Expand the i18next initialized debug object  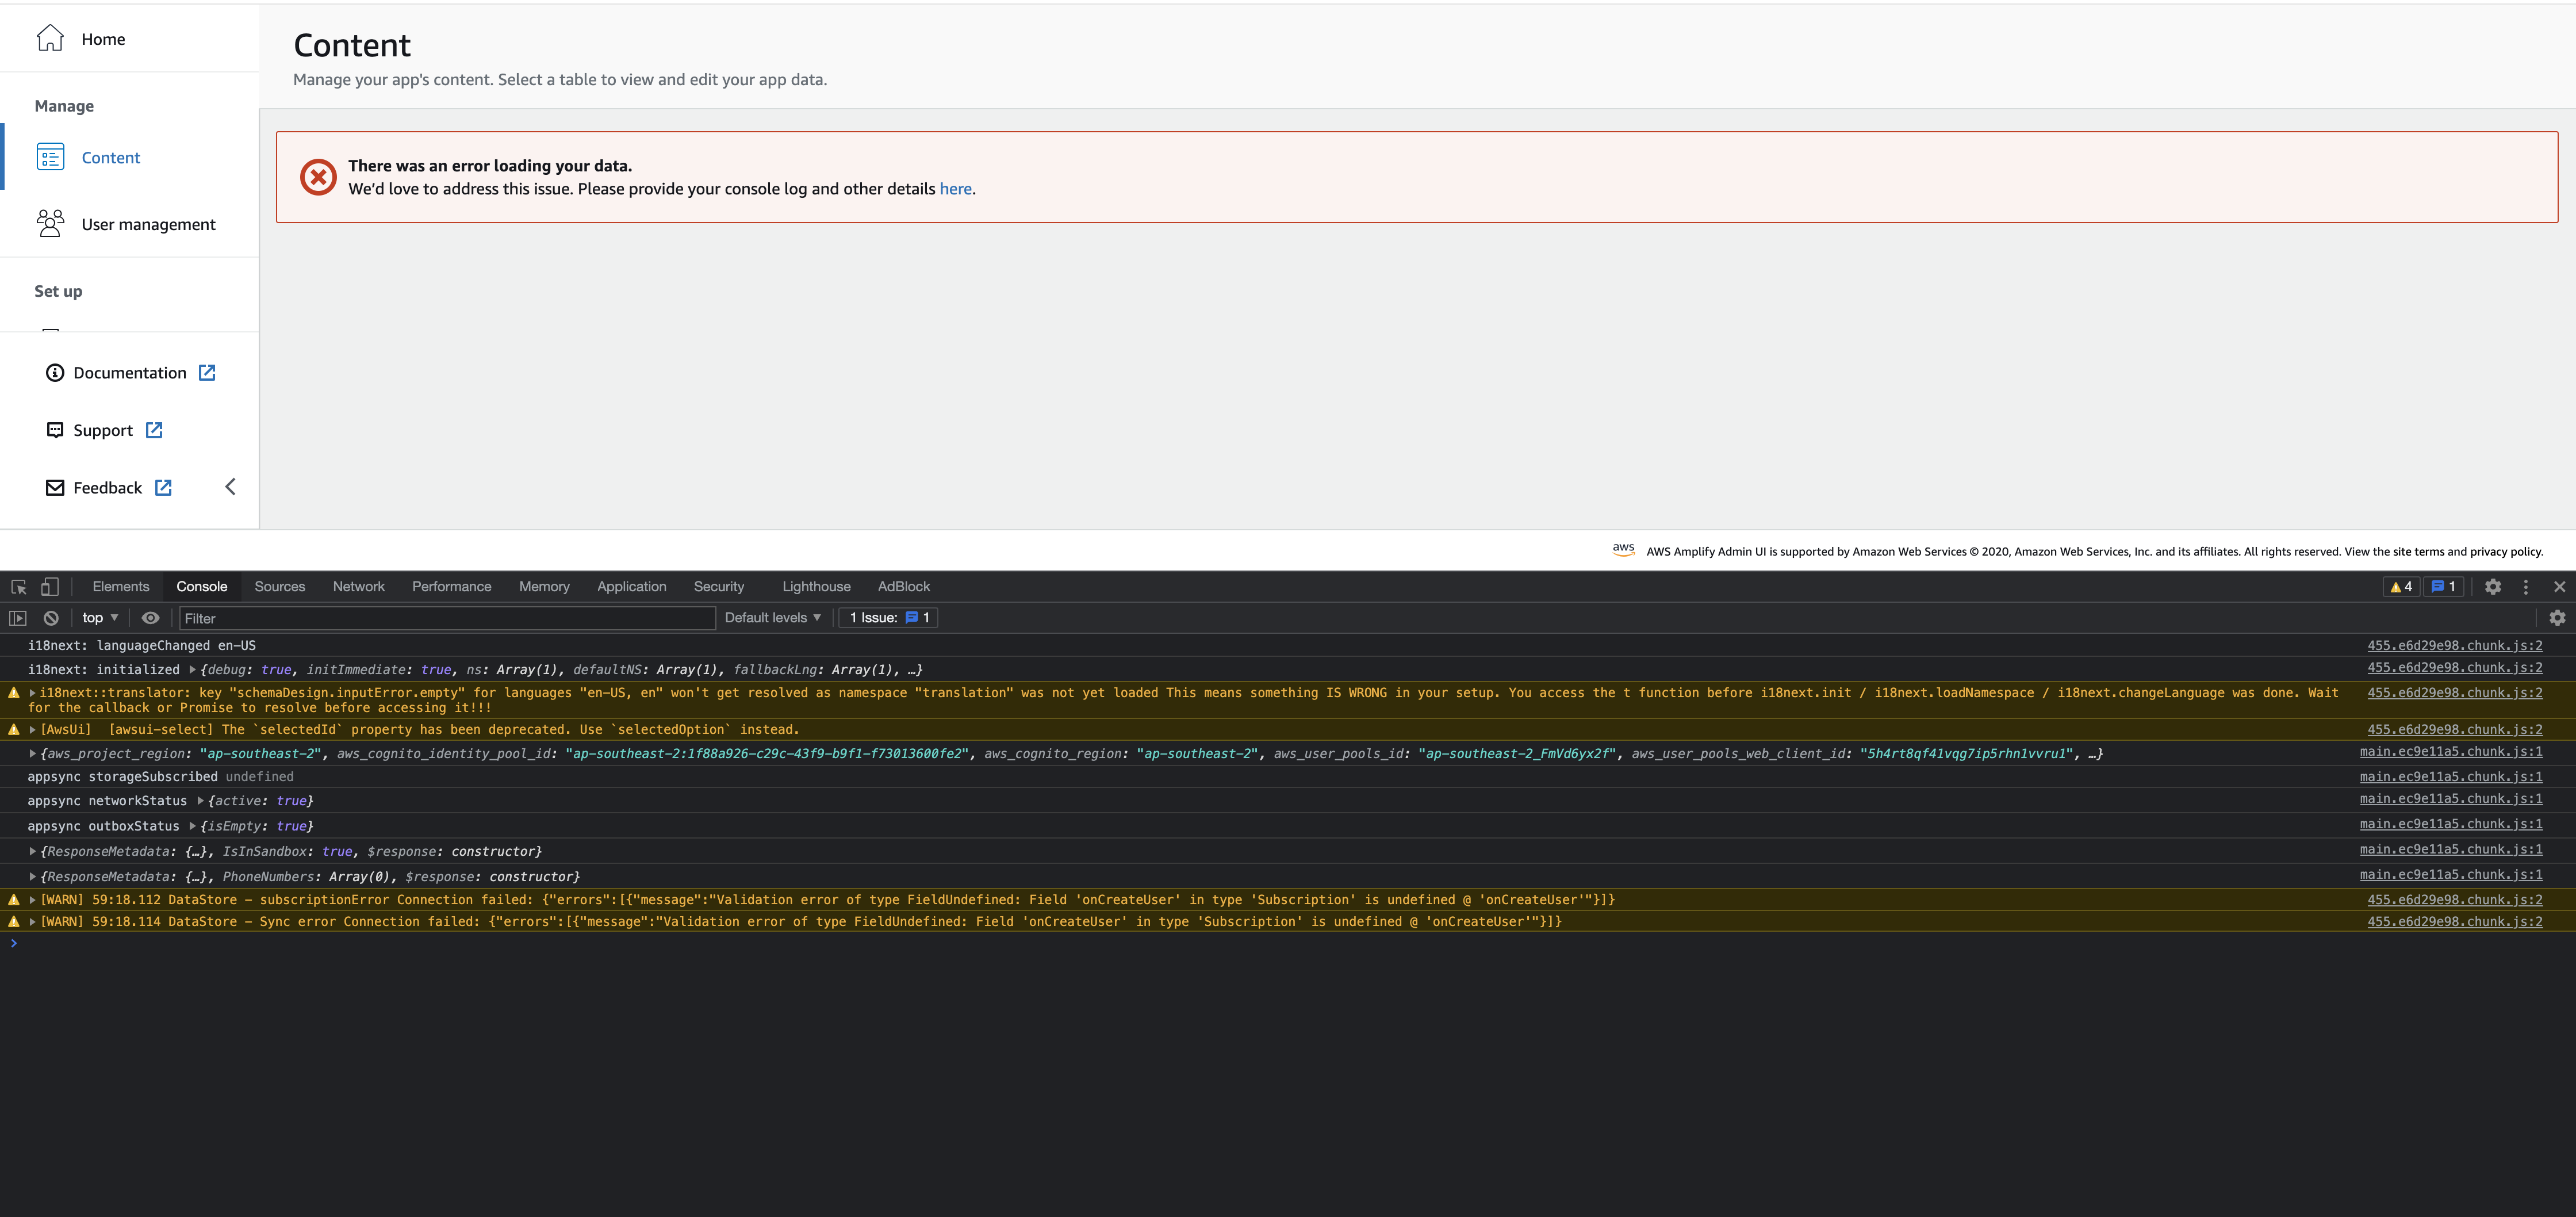click(x=191, y=670)
